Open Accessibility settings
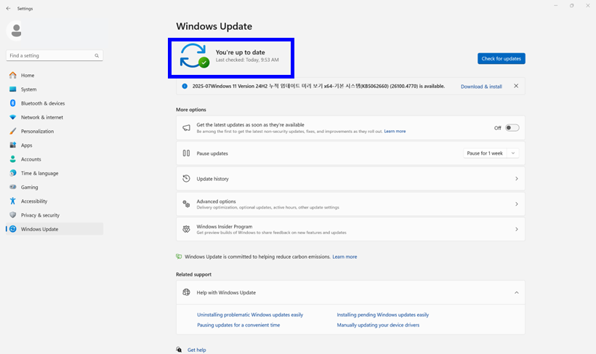596x354 pixels. 33,201
